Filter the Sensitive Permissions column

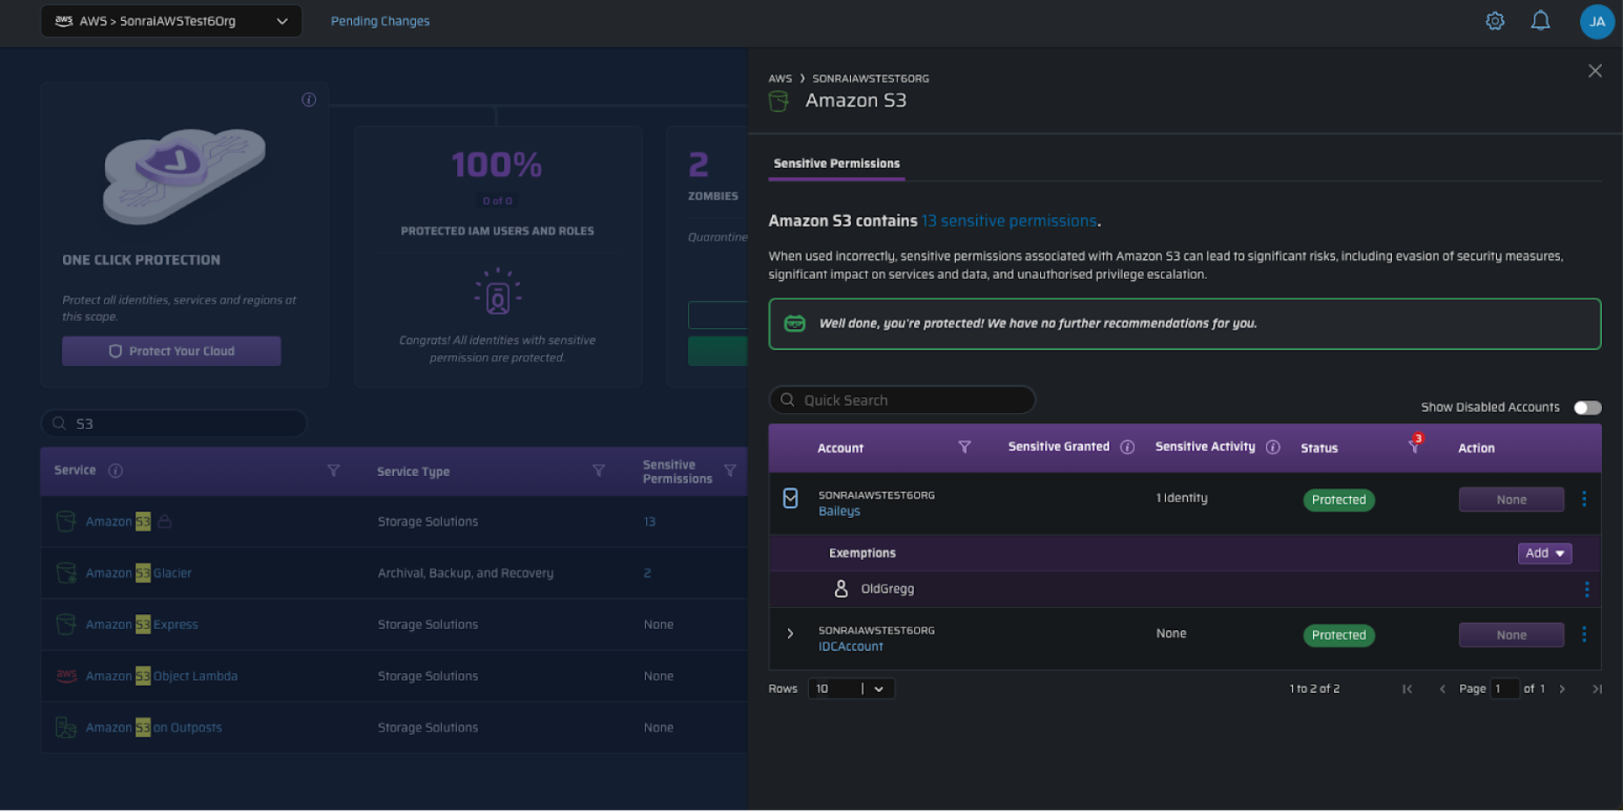[x=730, y=471]
